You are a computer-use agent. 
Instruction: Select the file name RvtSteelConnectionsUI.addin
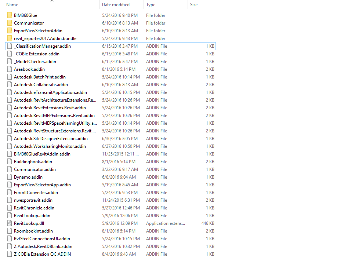point(42,239)
